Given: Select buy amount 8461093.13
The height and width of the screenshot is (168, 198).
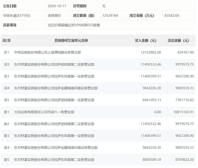Looking at the screenshot, I should [152, 100].
